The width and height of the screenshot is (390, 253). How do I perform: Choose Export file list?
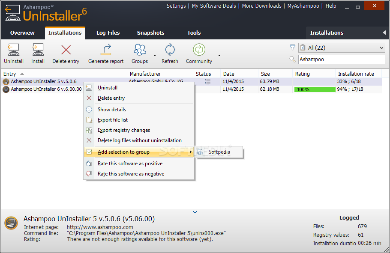click(139, 120)
